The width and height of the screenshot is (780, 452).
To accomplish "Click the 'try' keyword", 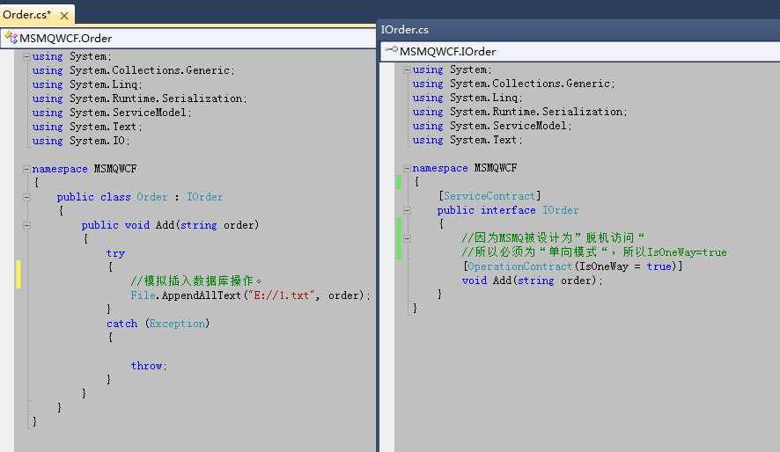I will point(115,253).
